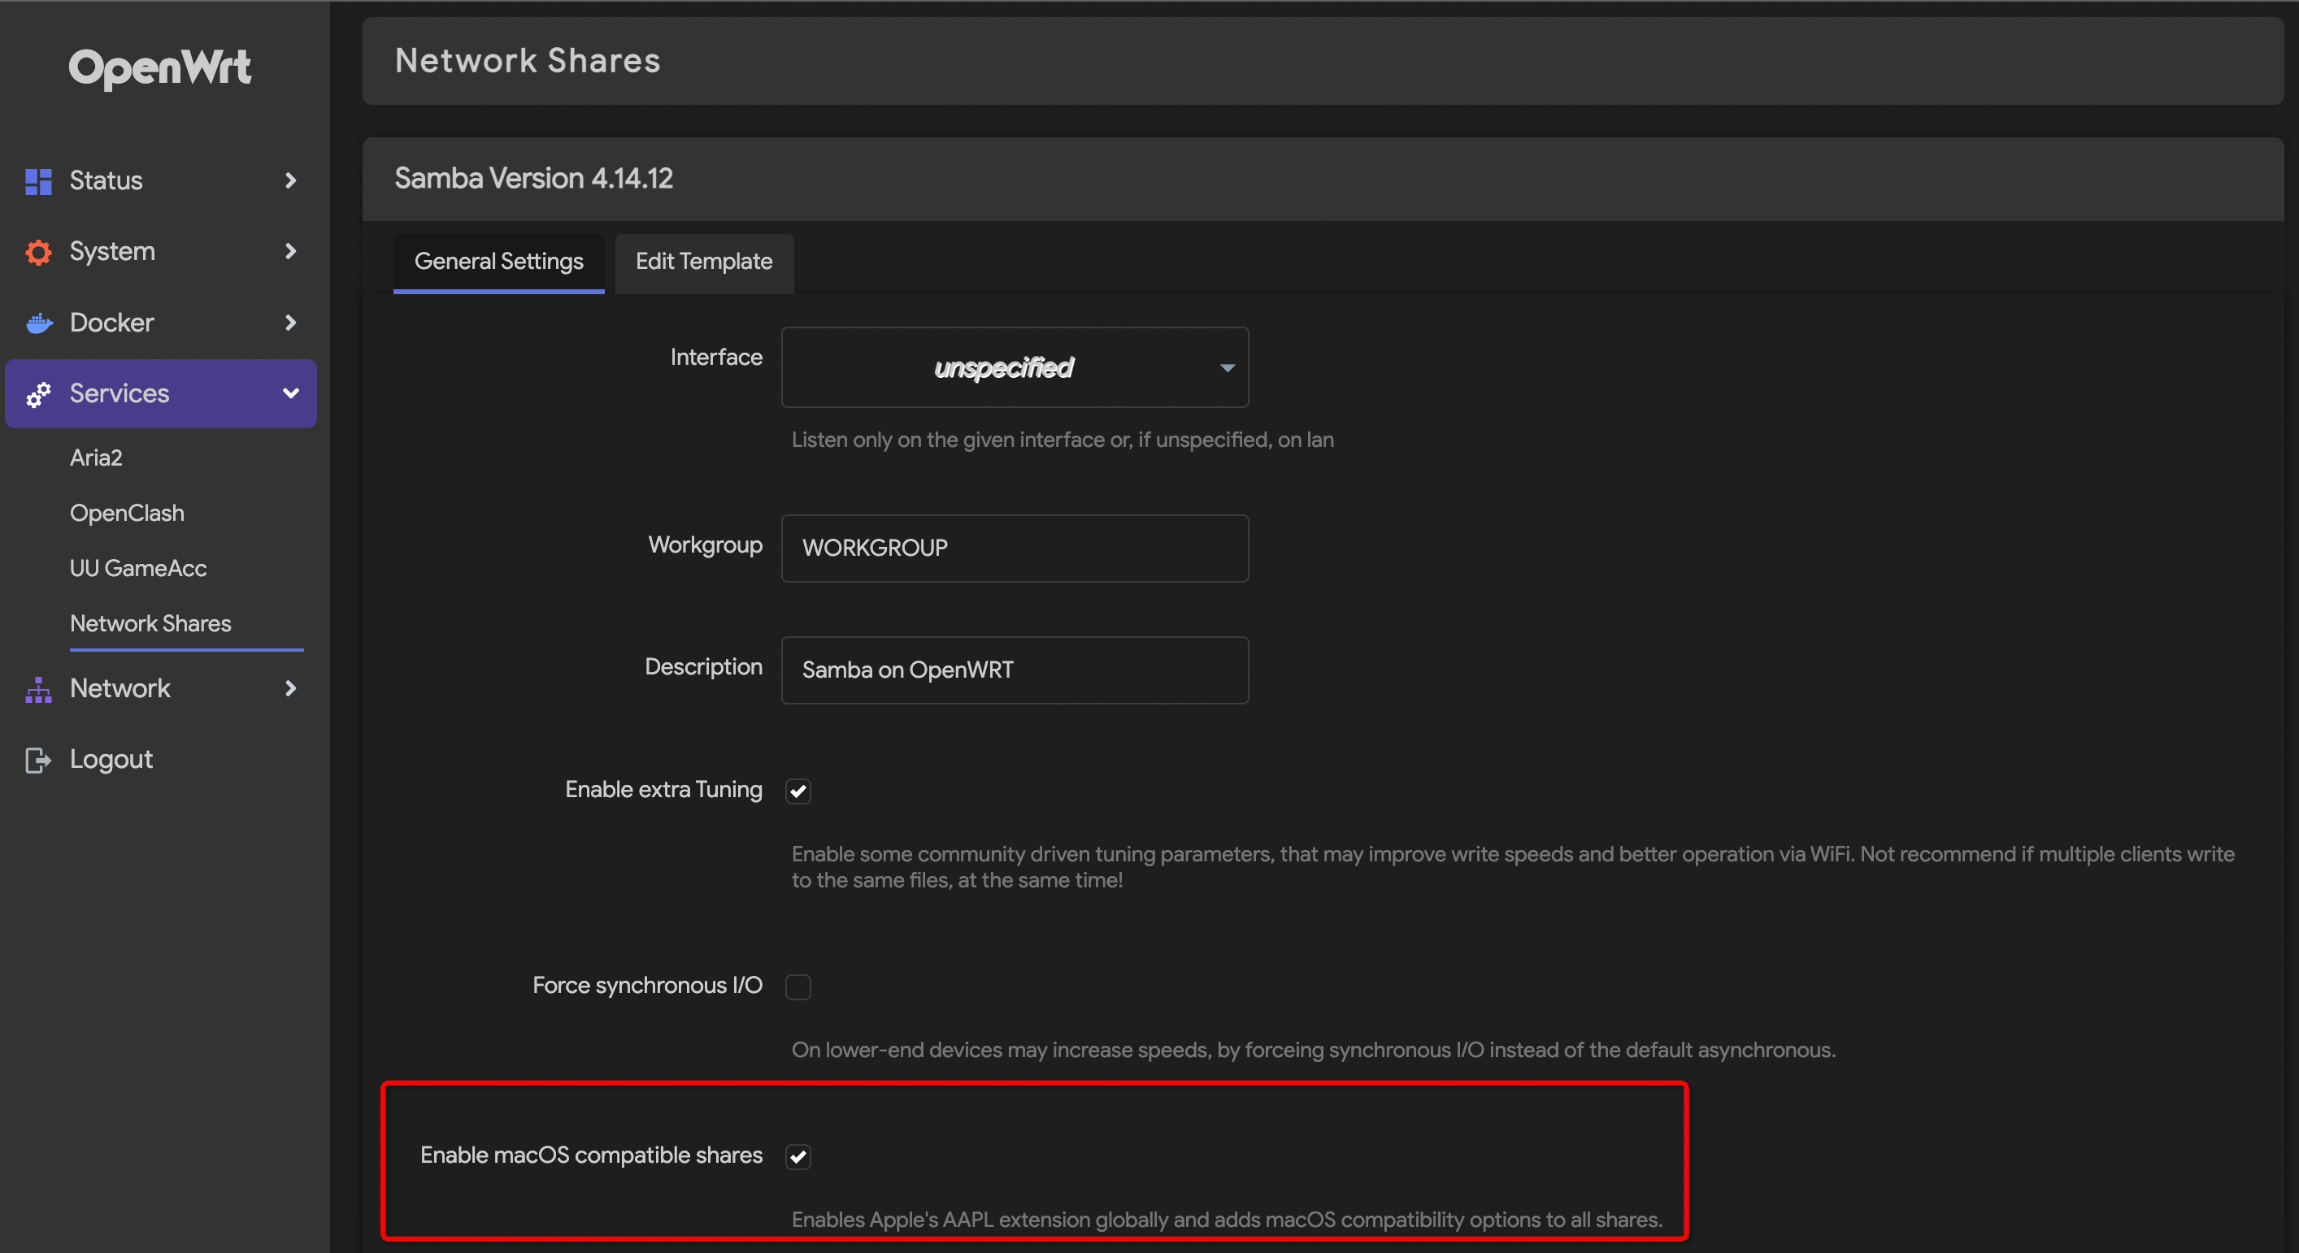Open the Status menu label

tap(106, 181)
